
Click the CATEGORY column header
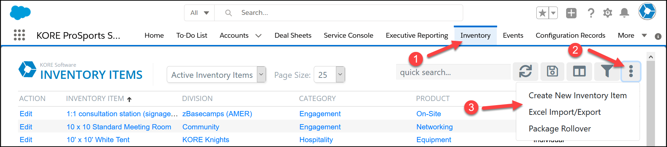318,99
